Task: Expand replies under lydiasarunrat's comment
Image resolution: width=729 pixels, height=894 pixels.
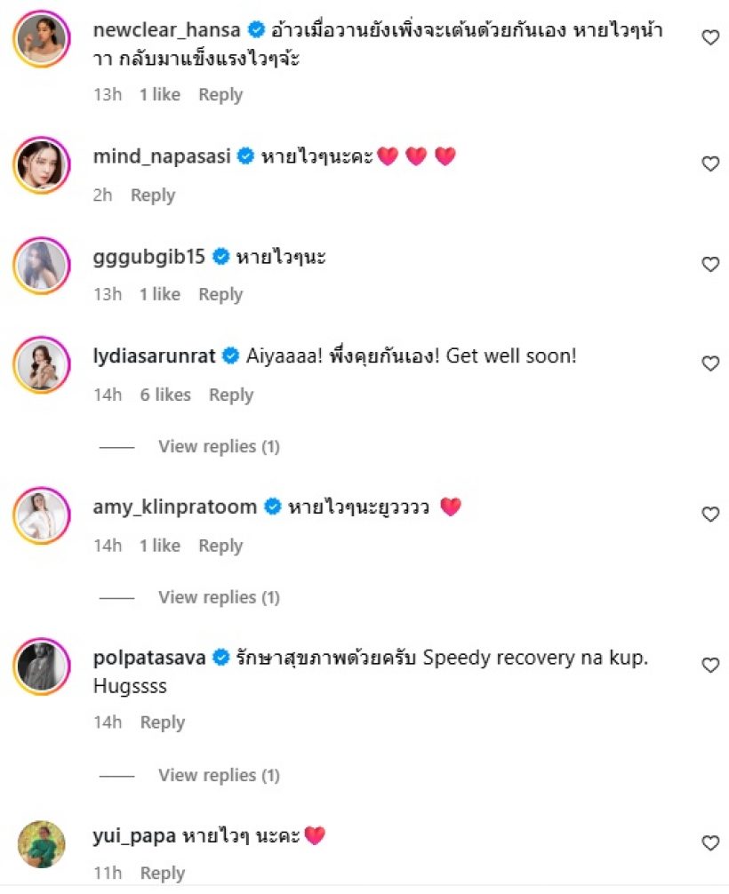Action: pos(219,447)
